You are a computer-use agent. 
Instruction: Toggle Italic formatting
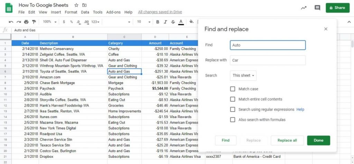coord(165,22)
